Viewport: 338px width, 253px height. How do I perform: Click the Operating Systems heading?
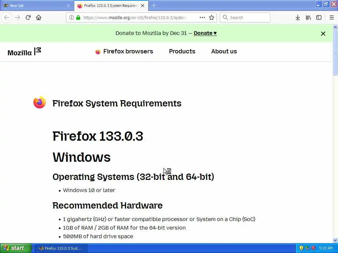133,177
